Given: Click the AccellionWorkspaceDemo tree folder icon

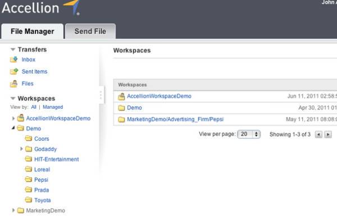Looking at the screenshot, I should coord(21,118).
